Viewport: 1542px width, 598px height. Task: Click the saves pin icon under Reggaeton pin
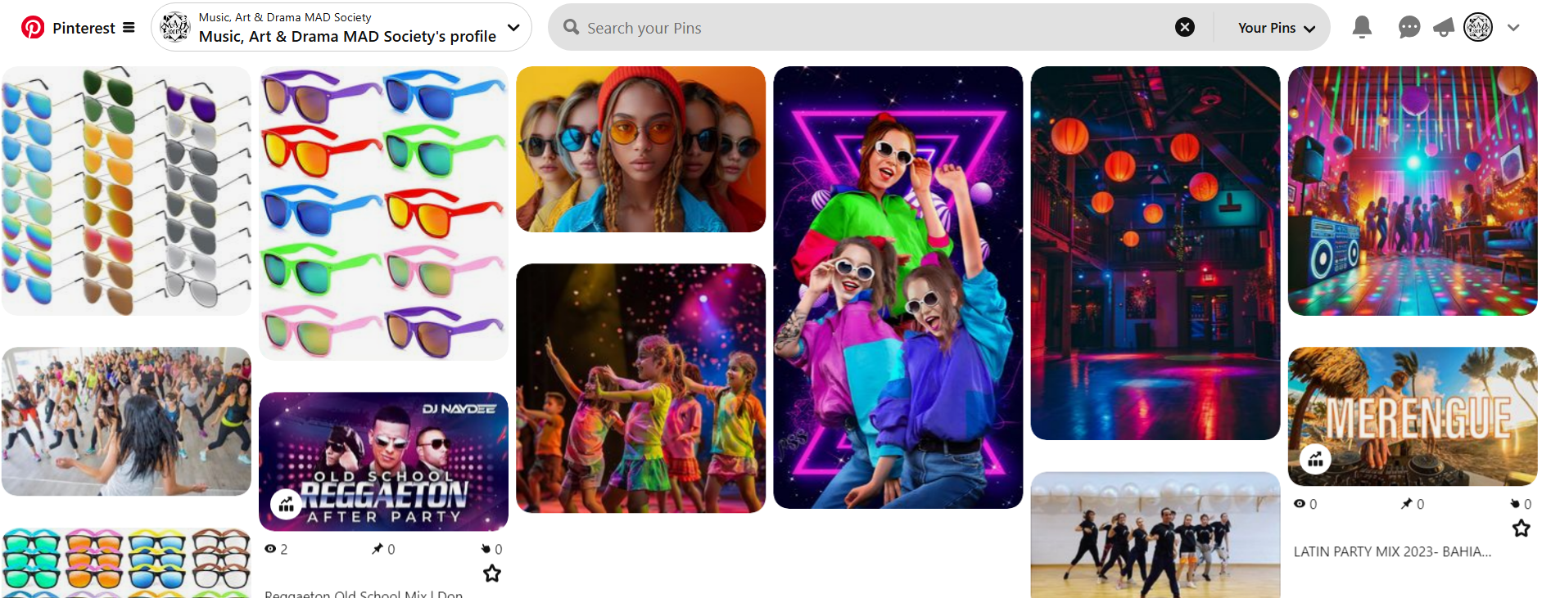378,549
